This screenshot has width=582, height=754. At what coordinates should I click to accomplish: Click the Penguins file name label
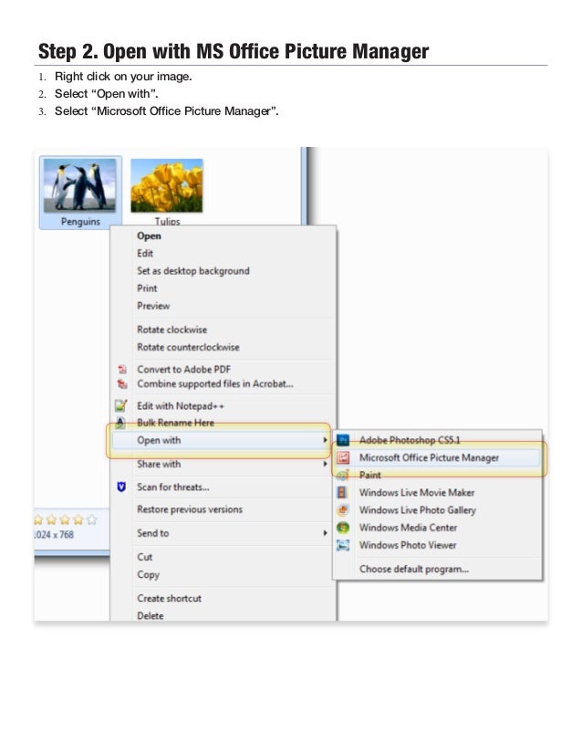[80, 222]
